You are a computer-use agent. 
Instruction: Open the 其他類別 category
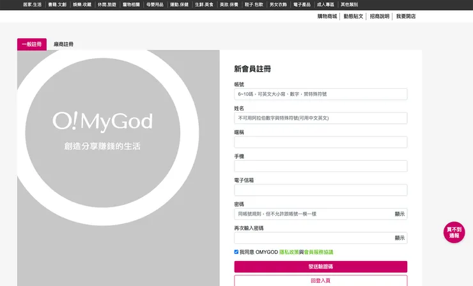coord(350,4)
